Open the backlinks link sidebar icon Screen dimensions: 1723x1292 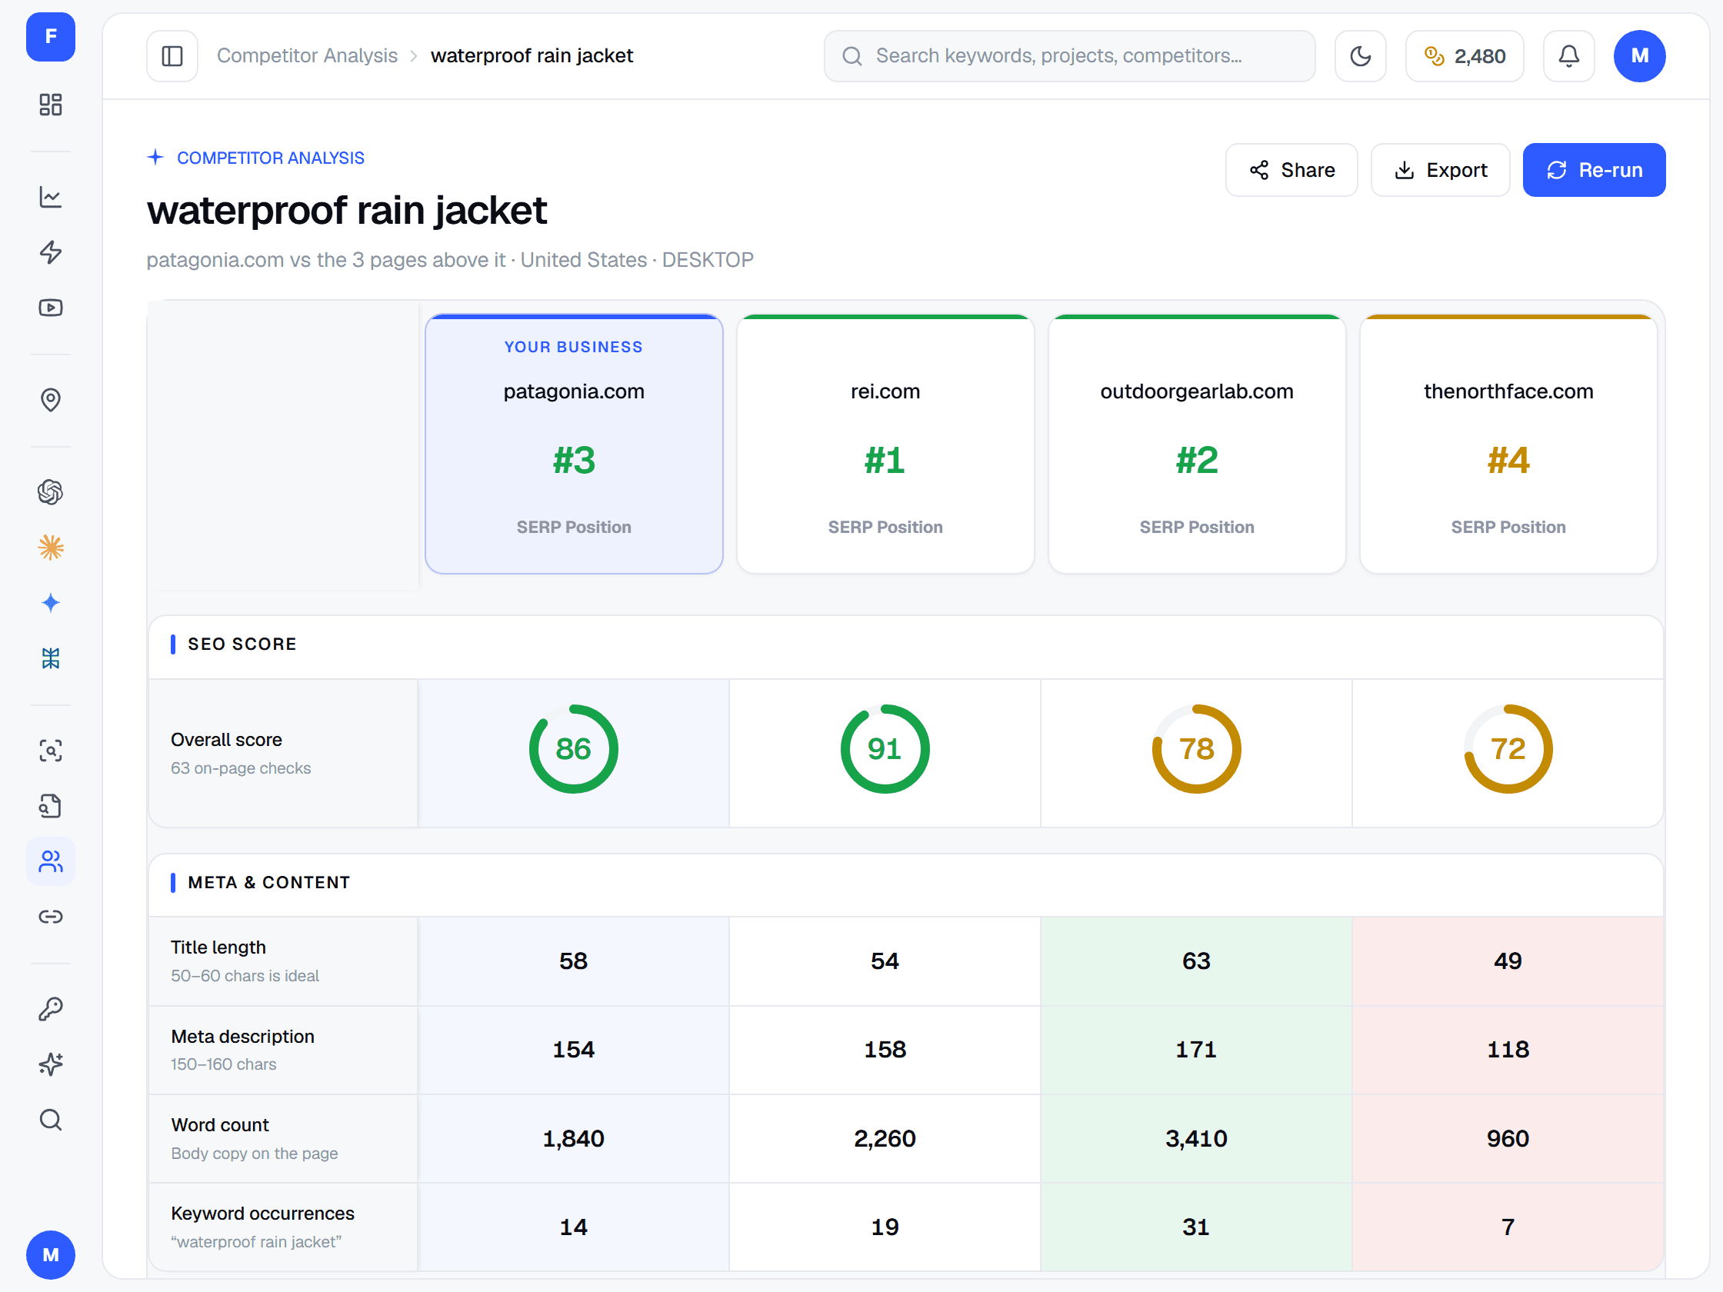[51, 917]
